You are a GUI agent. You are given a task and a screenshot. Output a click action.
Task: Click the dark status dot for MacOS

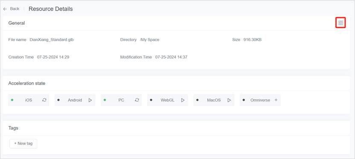coord(197,100)
